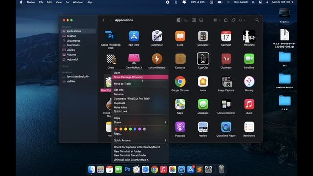Open Spotlight search in menu bar
This screenshot has width=313, height=176.
[253, 2]
